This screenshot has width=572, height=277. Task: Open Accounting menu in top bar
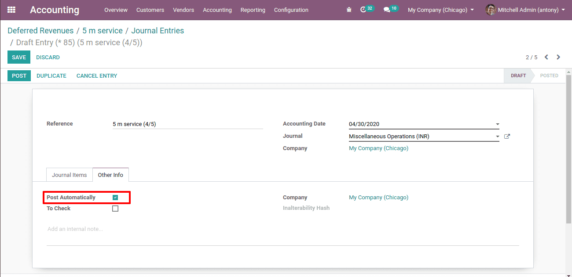[x=217, y=10]
